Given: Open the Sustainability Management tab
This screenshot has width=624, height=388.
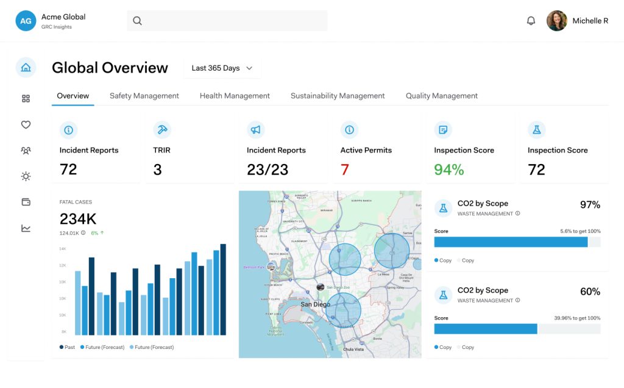Looking at the screenshot, I should [337, 96].
